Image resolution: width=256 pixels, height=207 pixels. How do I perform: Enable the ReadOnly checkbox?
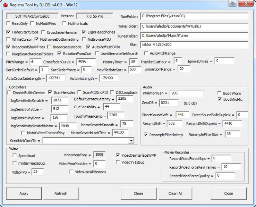pos(8,23)
